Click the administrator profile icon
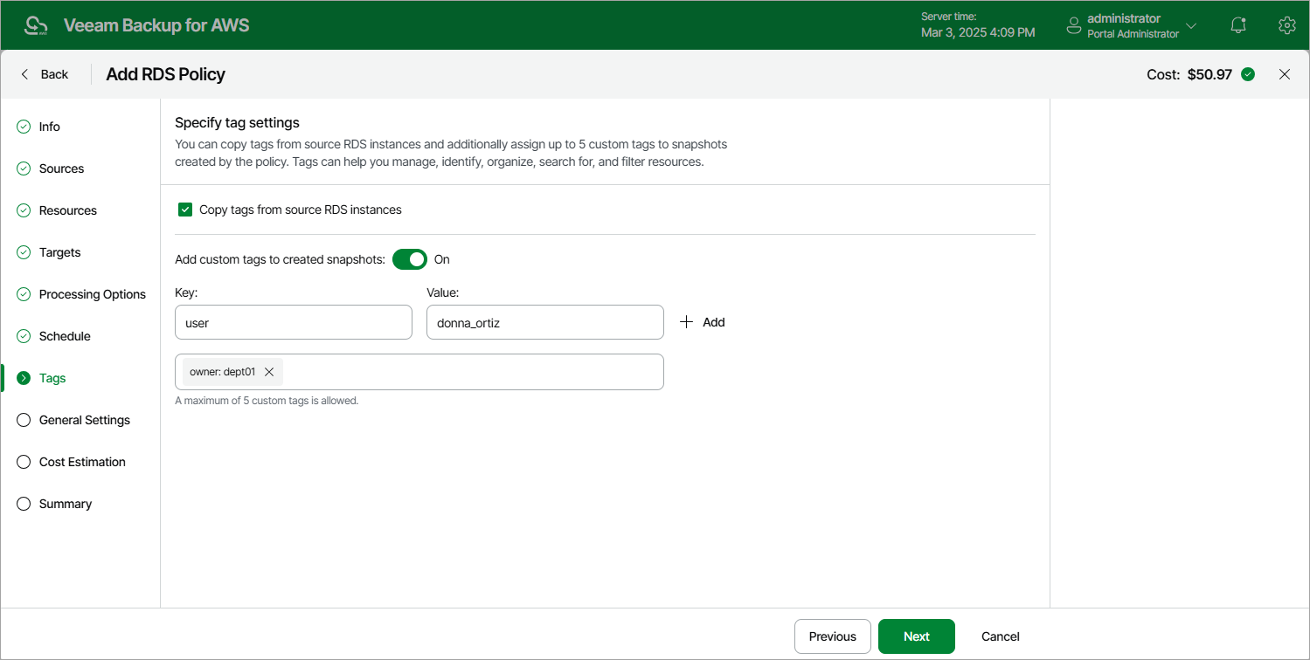1310x660 pixels. pyautogui.click(x=1073, y=24)
